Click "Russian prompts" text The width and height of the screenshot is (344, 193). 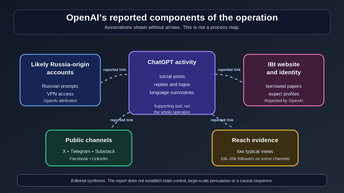coord(60,86)
